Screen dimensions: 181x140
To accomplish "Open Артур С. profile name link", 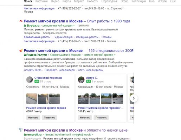I will 92,78.
